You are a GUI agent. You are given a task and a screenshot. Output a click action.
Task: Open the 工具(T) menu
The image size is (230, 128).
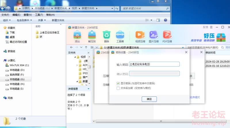pos(39,15)
